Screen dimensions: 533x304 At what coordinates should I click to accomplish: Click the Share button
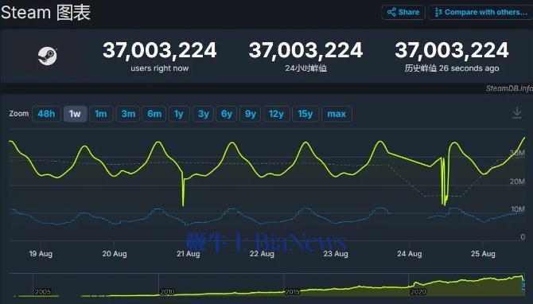(403, 12)
